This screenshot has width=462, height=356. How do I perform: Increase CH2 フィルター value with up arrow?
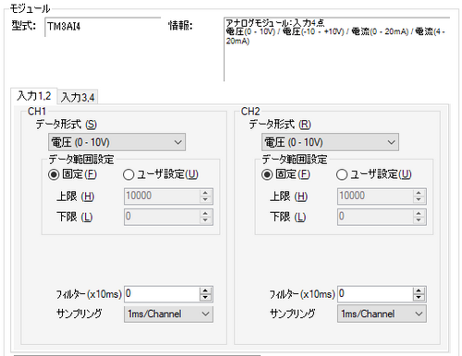tap(419, 291)
